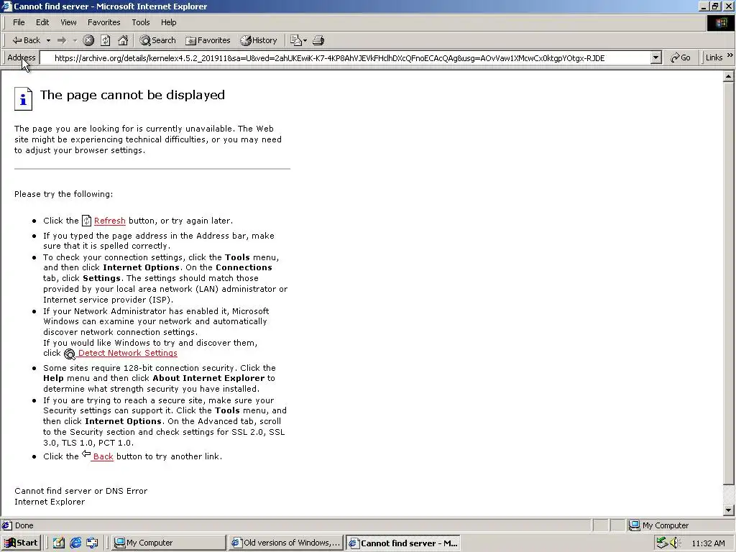The height and width of the screenshot is (552, 736).
Task: Click the 'Cannot find server' taskbar button
Action: pyautogui.click(x=403, y=543)
